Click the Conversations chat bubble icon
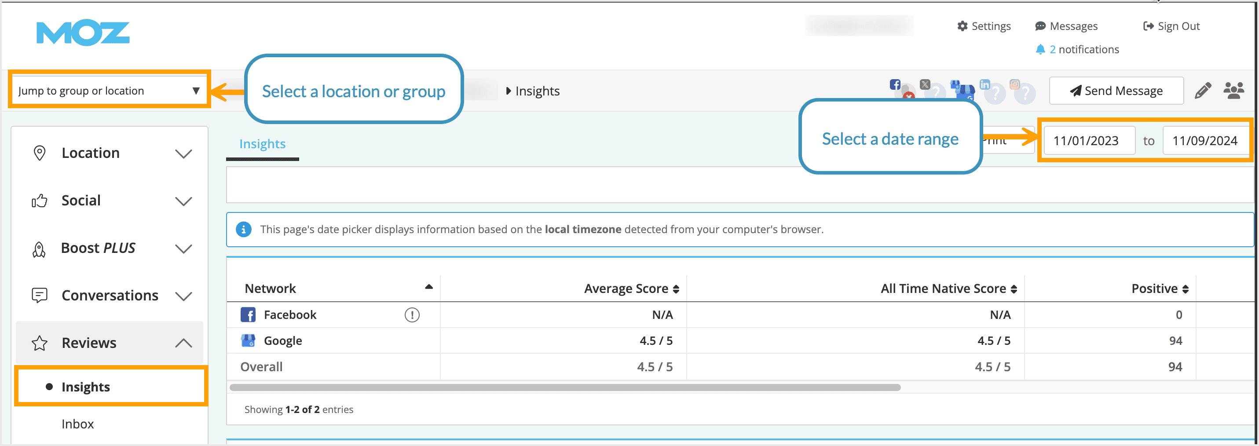Screen dimensions: 1259x446 coord(40,295)
